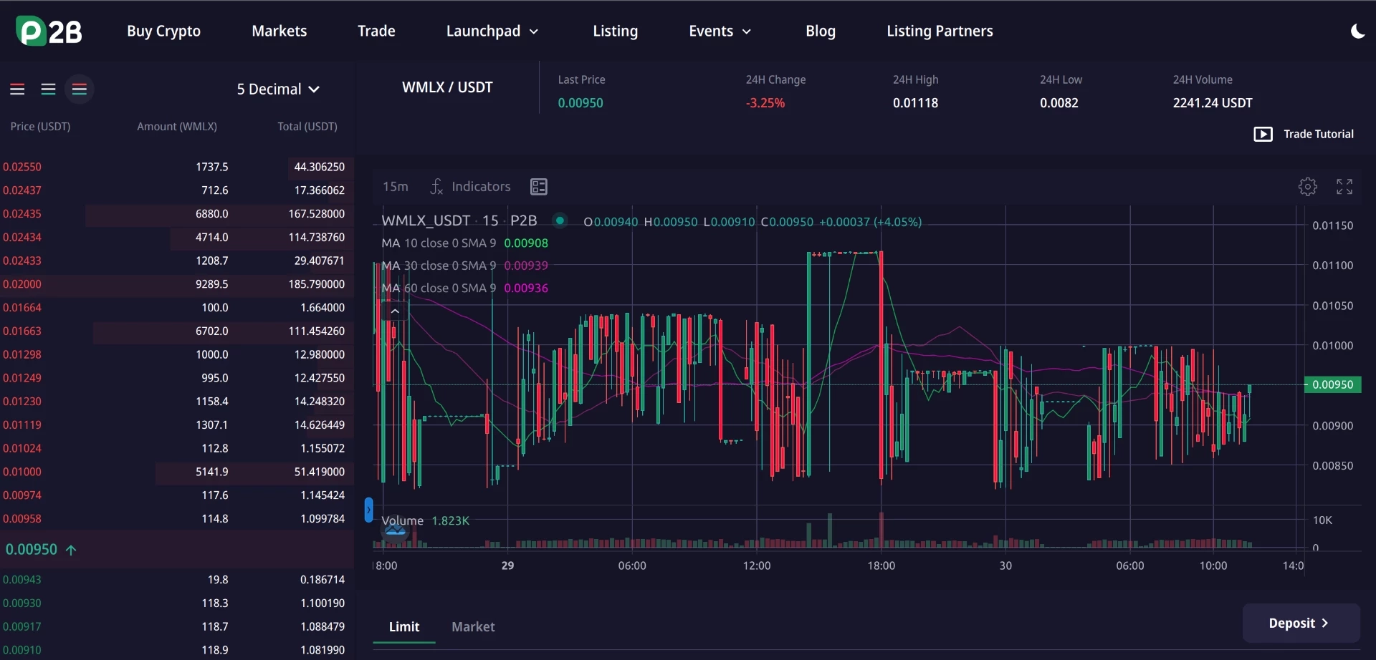Click the MA 30 indicator legend

point(465,266)
